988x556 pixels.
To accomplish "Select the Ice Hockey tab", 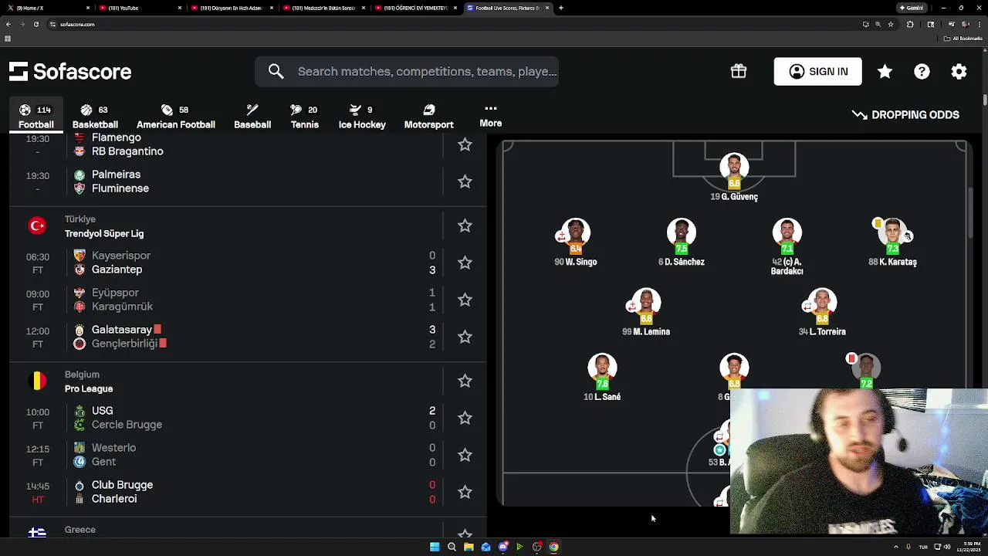I will (362, 117).
